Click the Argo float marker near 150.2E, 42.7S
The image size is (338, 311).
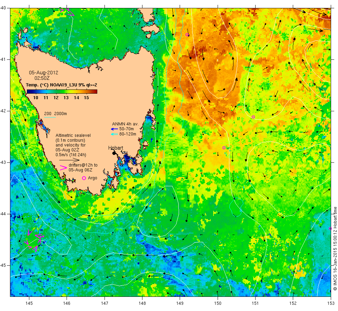click(224, 148)
